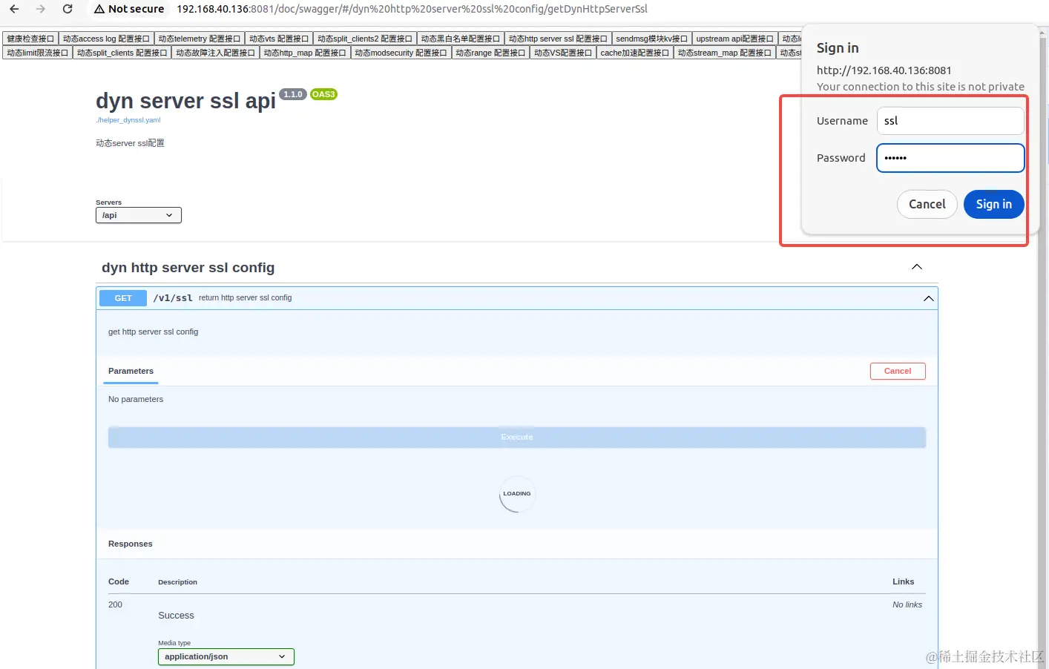Open the 动态故障注入配置接口 tab
The image size is (1049, 669).
click(215, 53)
